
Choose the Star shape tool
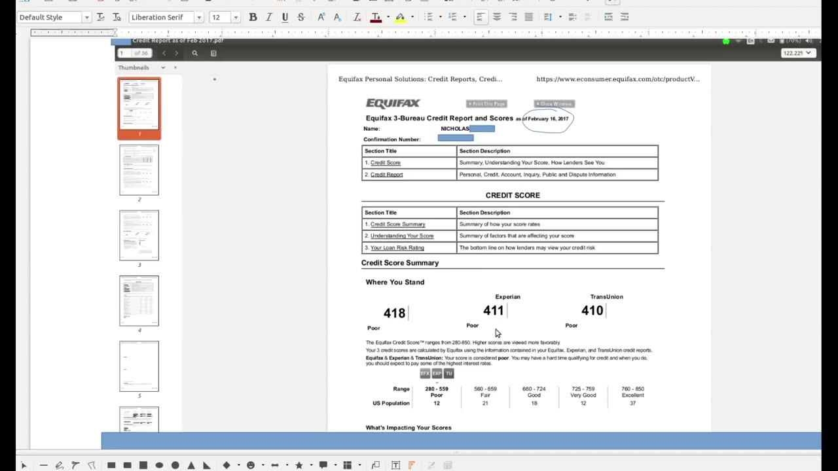(299, 465)
